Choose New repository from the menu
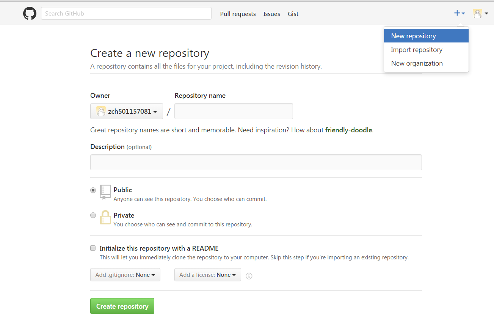494x328 pixels. (x=426, y=36)
